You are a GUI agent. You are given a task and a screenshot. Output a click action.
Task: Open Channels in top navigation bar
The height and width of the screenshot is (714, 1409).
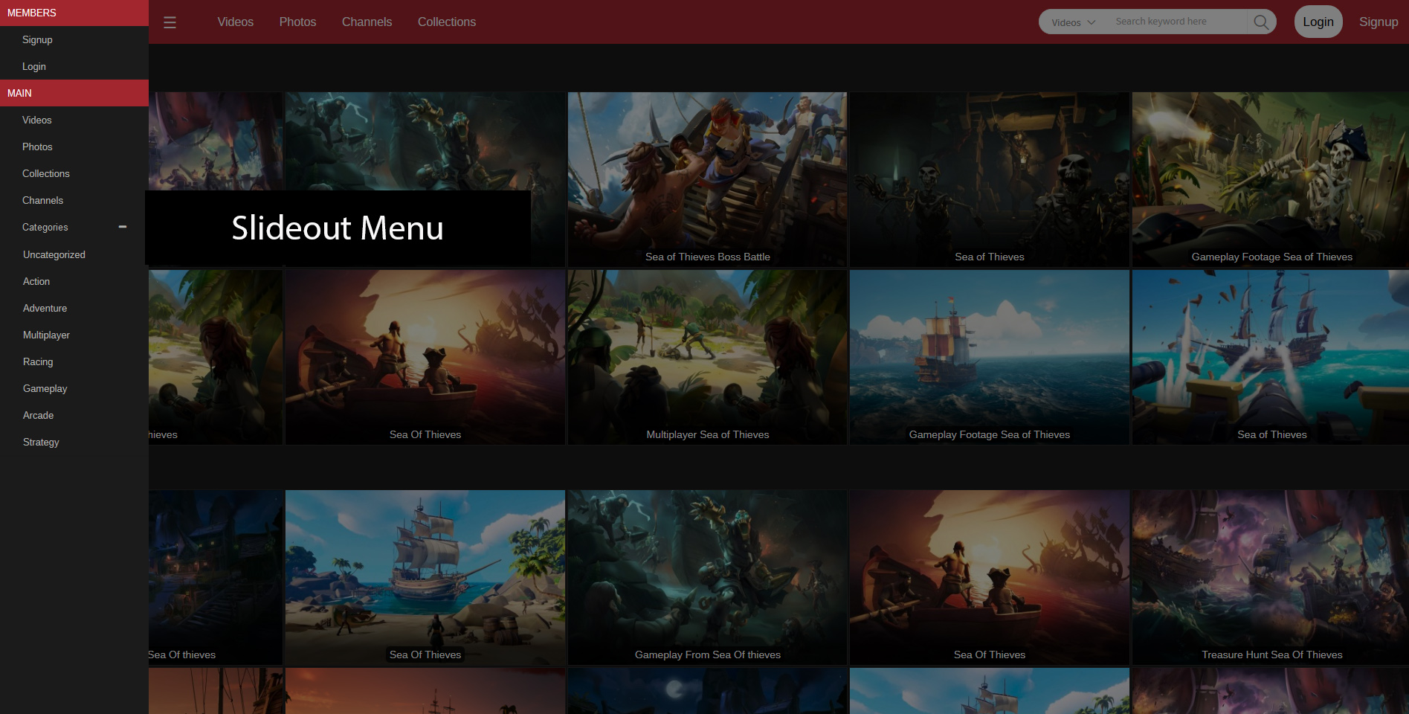click(x=367, y=22)
